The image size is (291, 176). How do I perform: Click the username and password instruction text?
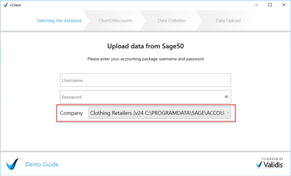(x=145, y=59)
